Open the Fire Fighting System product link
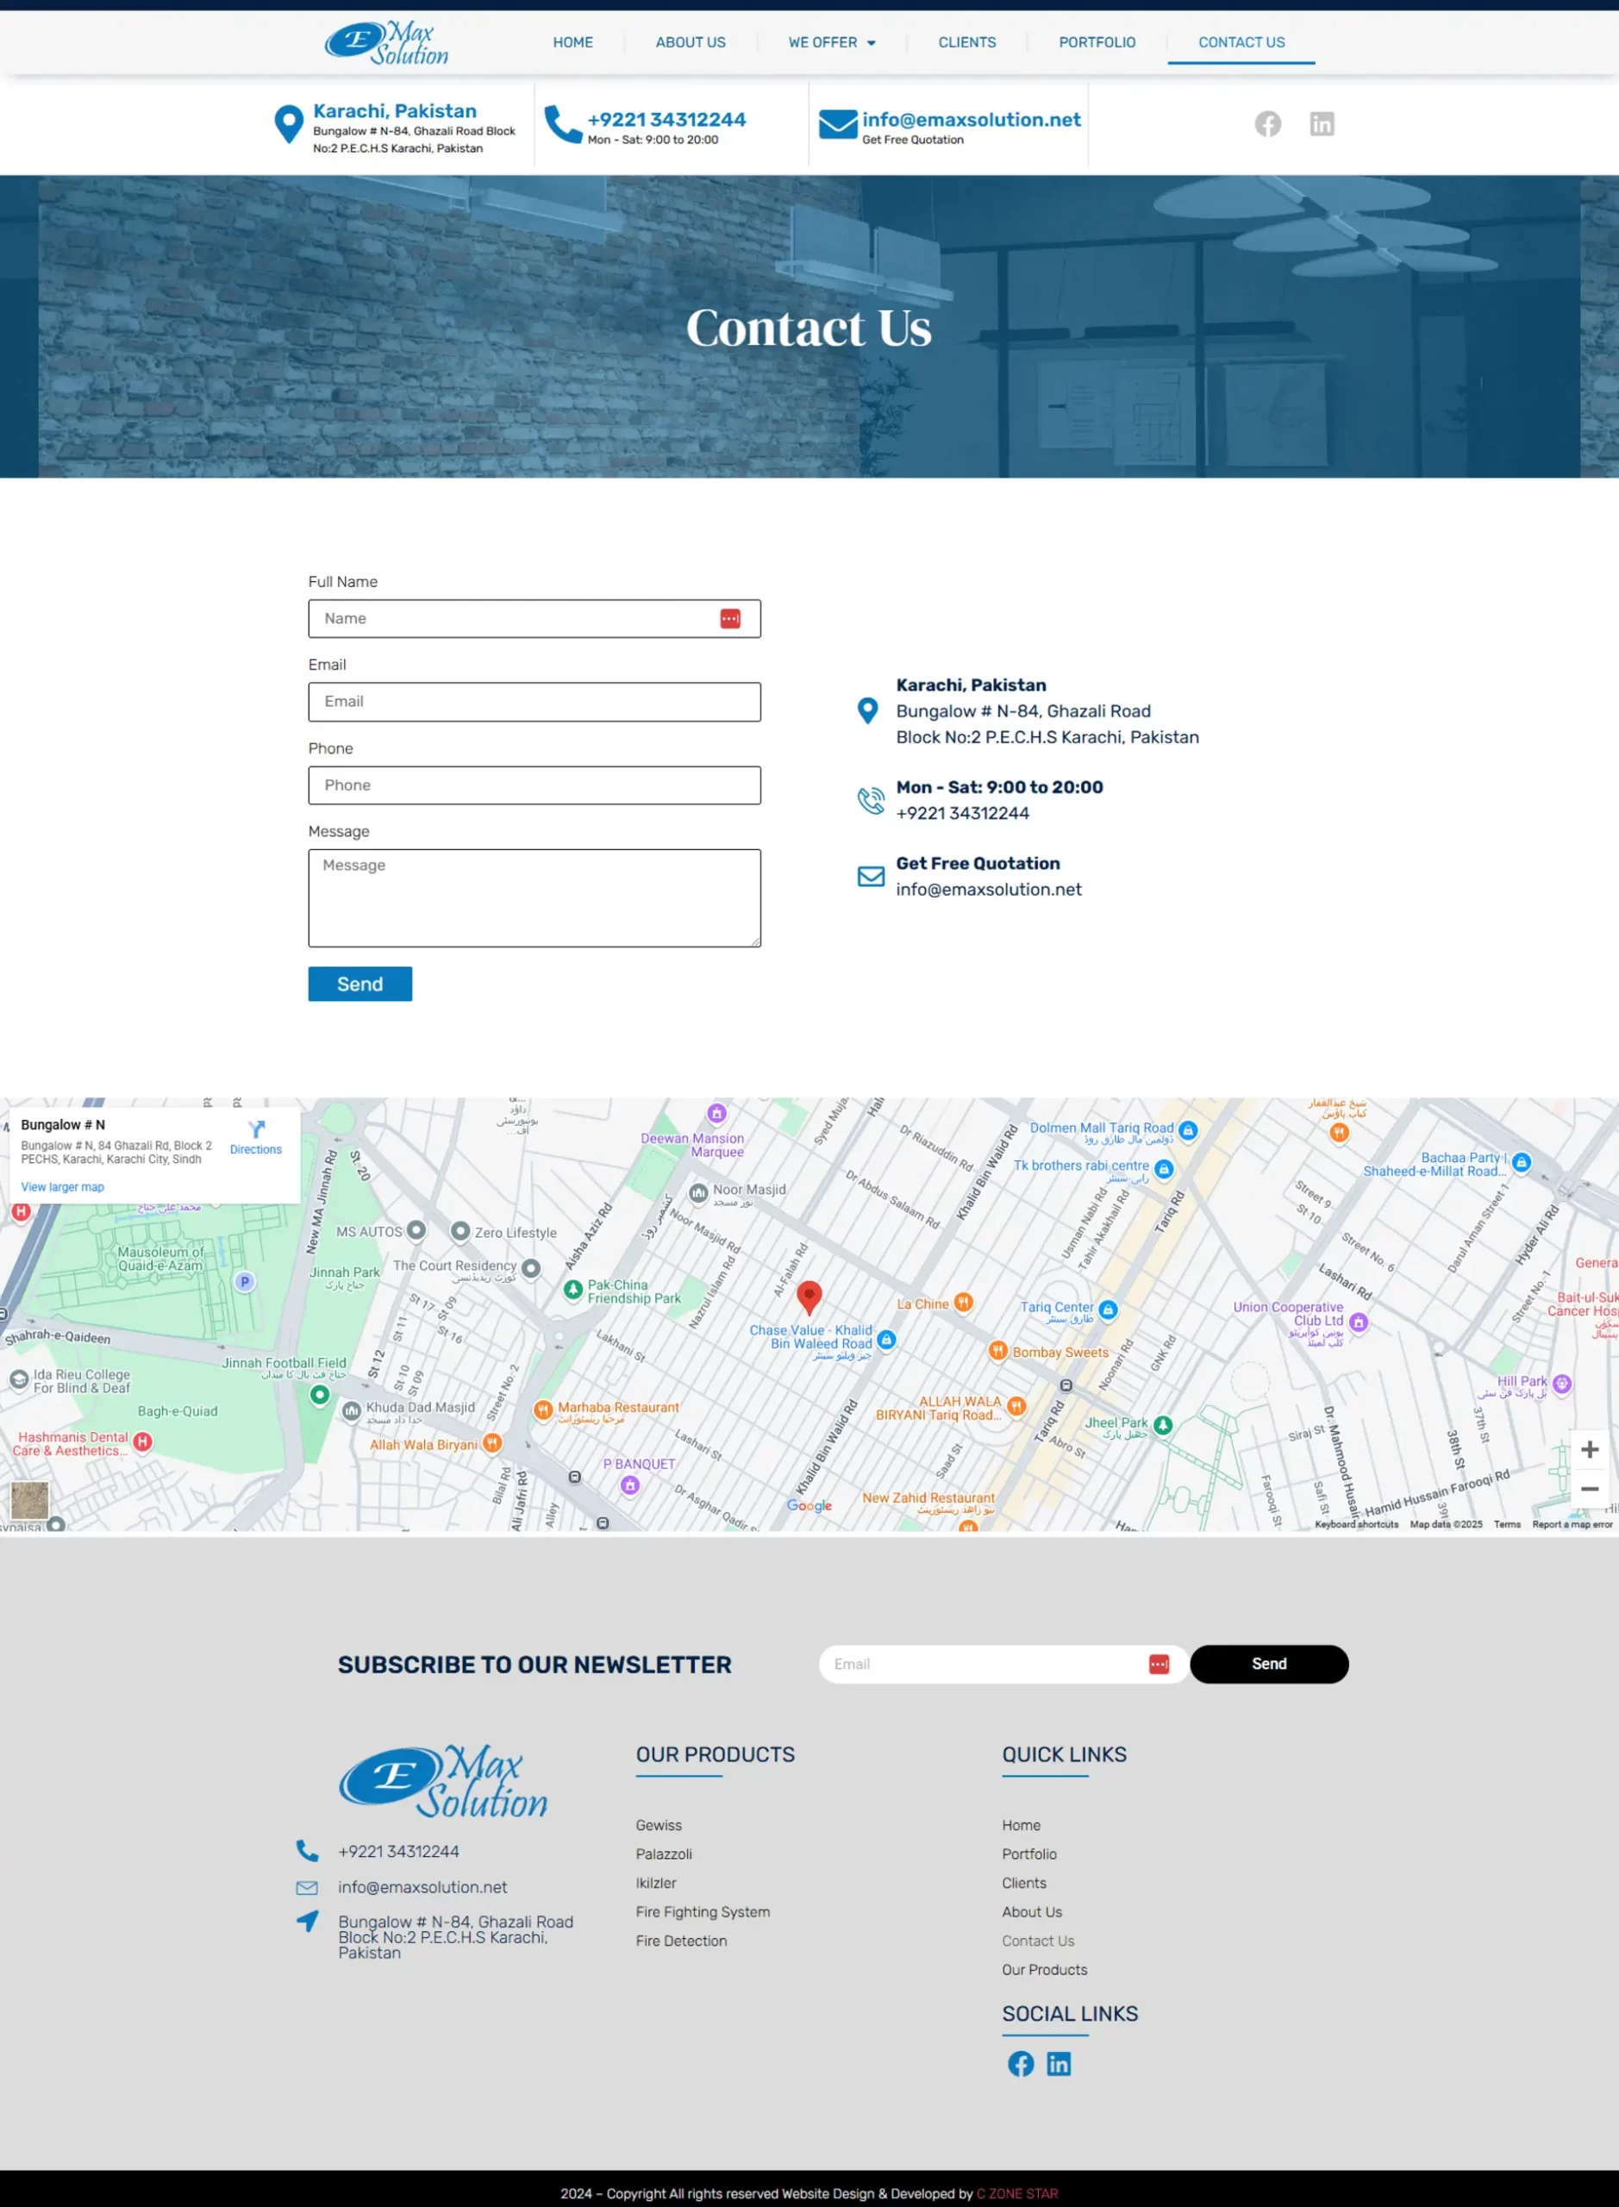Image resolution: width=1619 pixels, height=2207 pixels. [703, 1912]
